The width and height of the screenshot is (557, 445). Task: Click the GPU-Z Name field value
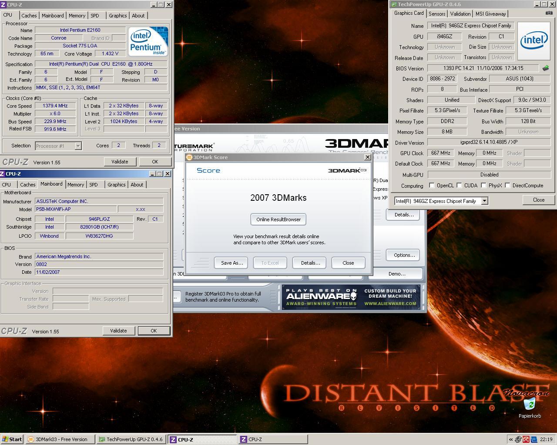[471, 26]
